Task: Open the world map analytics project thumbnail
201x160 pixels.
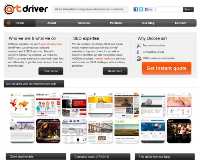Action: click(22, 105)
